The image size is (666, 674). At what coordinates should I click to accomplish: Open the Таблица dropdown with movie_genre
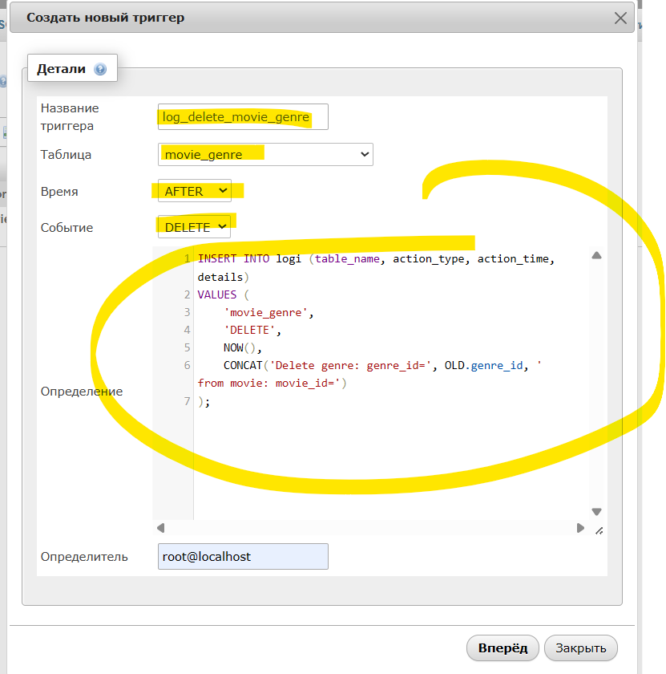(x=265, y=154)
